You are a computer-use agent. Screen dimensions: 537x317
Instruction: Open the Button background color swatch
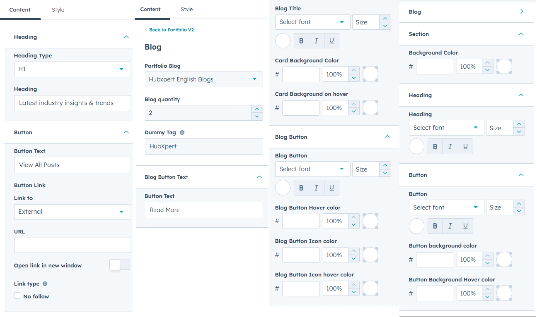pyautogui.click(x=504, y=260)
